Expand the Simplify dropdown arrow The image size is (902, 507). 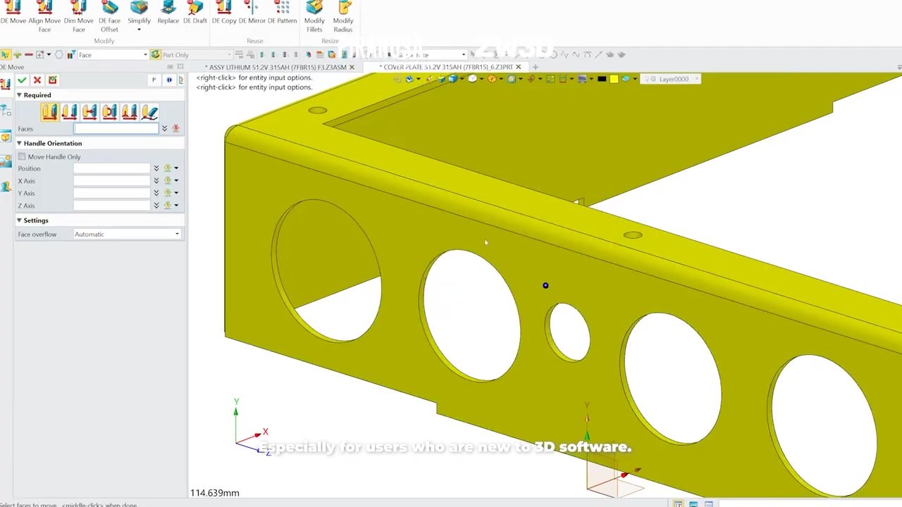coord(139,30)
